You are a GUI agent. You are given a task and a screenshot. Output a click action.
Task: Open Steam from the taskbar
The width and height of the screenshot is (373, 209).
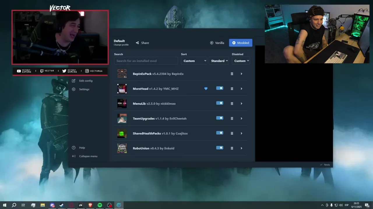[x=61, y=205]
